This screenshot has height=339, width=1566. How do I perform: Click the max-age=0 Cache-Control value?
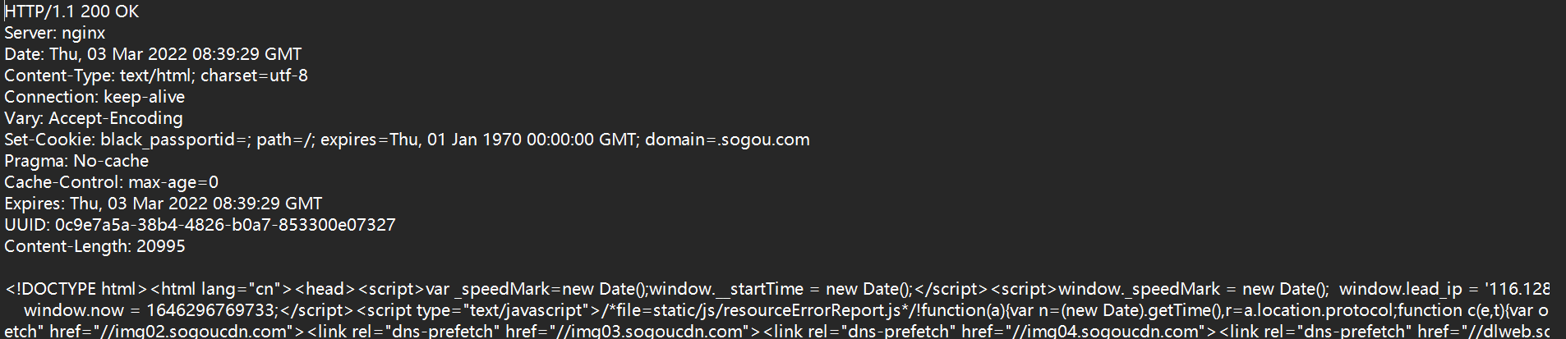pos(173,182)
